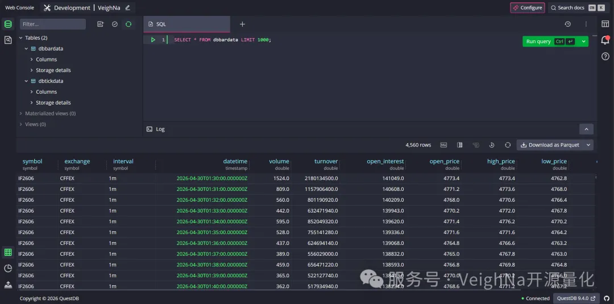
Task: Open the notifications bell
Action: pyautogui.click(x=605, y=40)
